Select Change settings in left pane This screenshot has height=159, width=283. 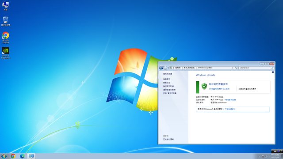click(167, 83)
